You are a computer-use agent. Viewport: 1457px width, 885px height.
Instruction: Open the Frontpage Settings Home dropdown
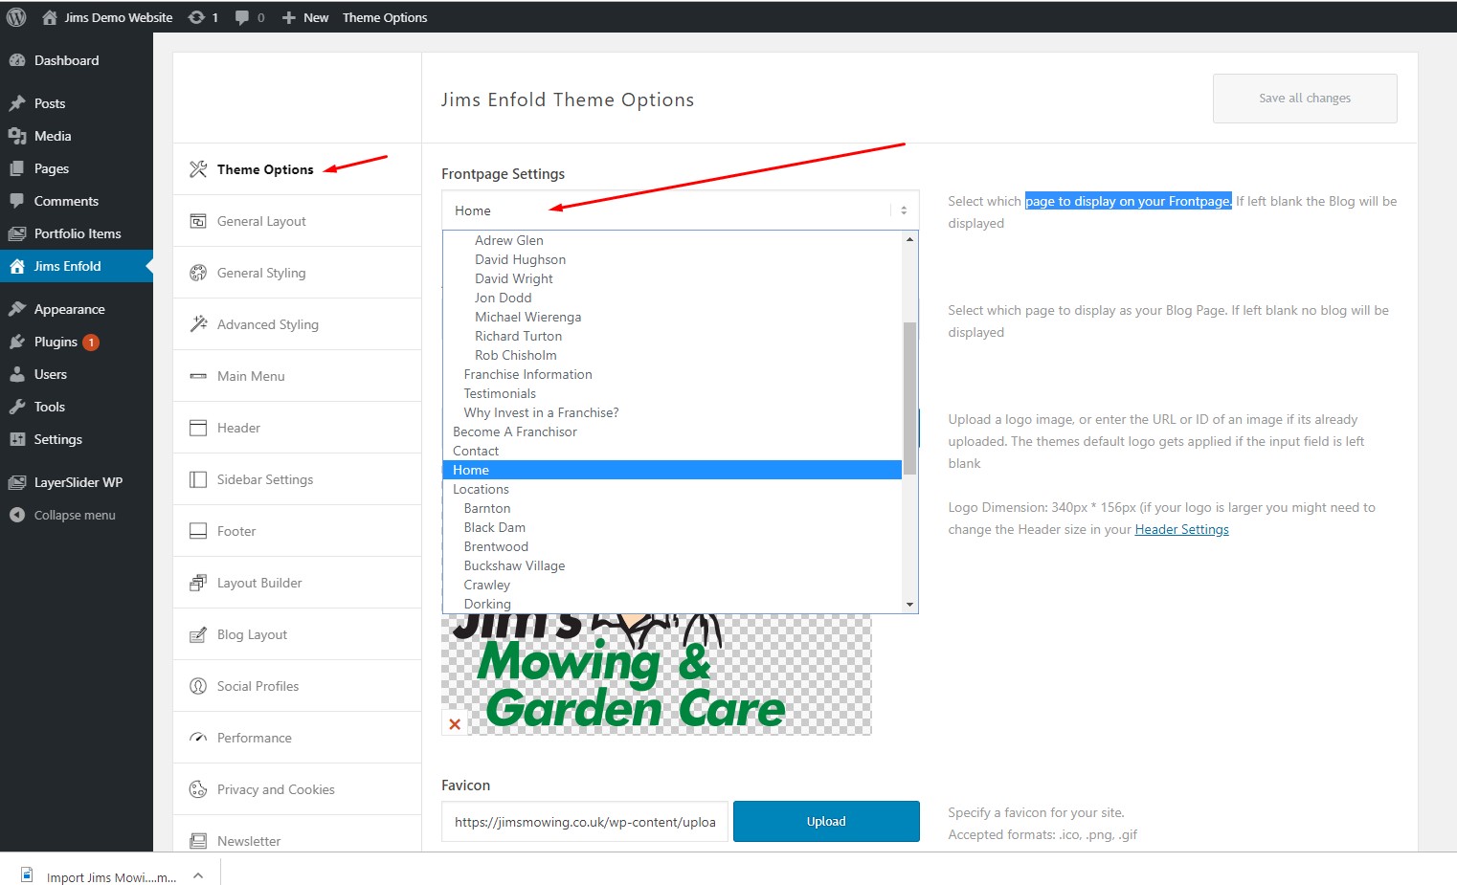(x=680, y=210)
